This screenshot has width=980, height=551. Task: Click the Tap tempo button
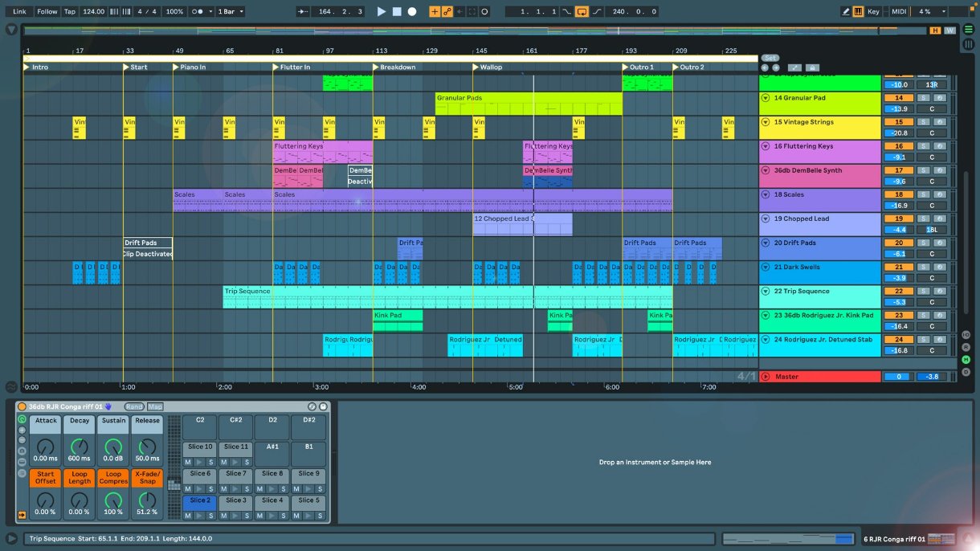click(70, 12)
